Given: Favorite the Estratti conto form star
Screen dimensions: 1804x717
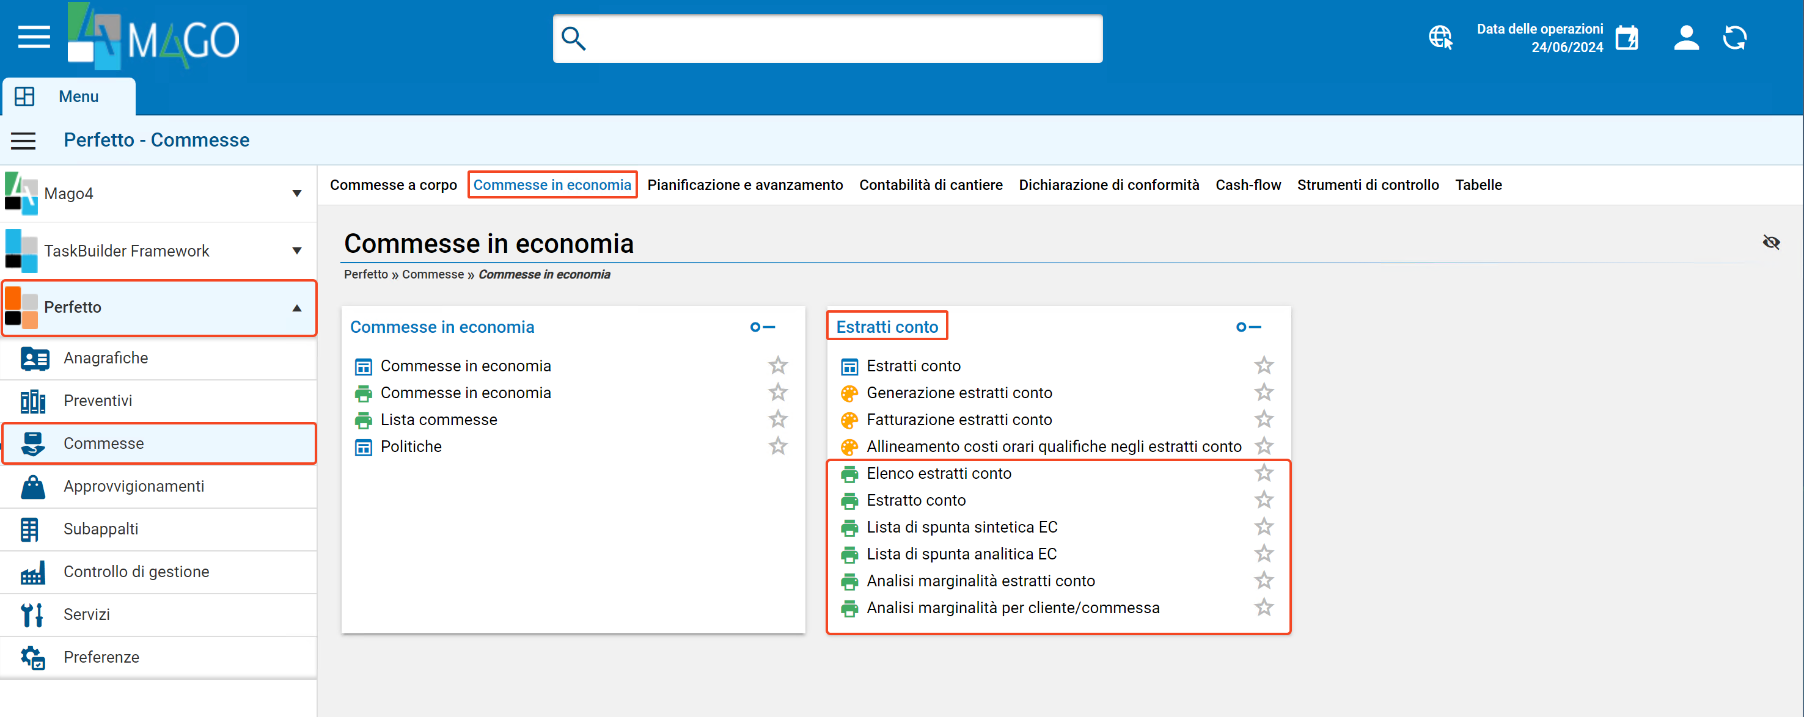Looking at the screenshot, I should (1263, 365).
